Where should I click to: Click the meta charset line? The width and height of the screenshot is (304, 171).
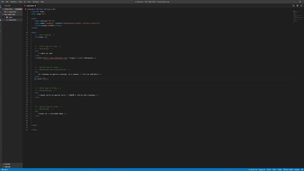click(x=45, y=21)
